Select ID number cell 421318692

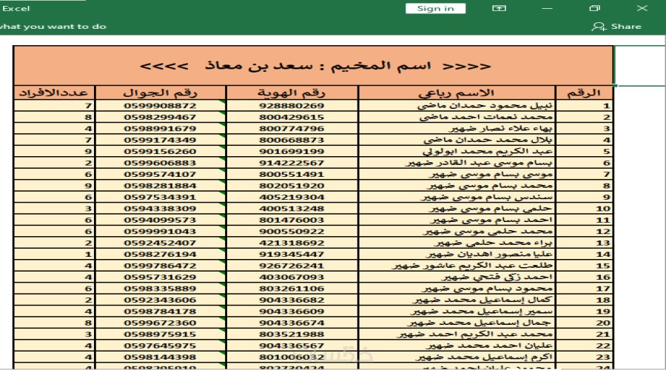point(292,243)
